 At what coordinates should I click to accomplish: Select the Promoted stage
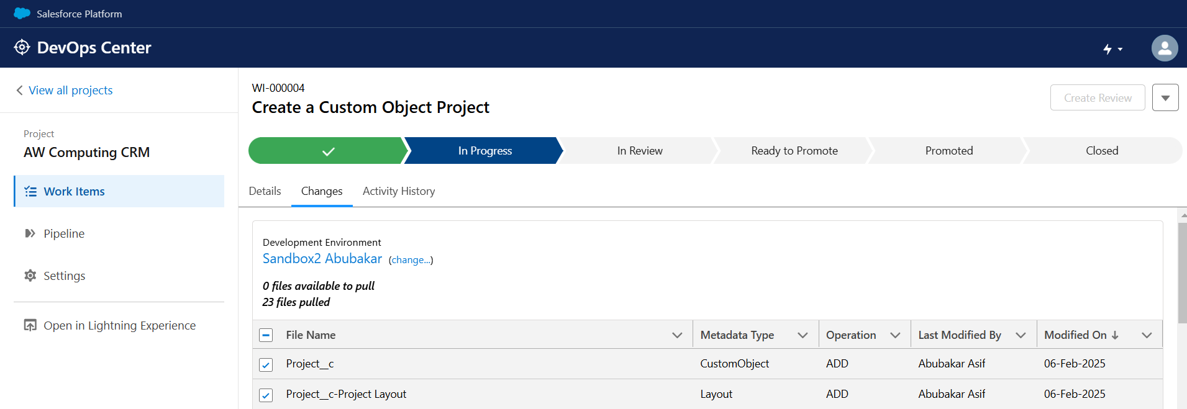pos(949,151)
